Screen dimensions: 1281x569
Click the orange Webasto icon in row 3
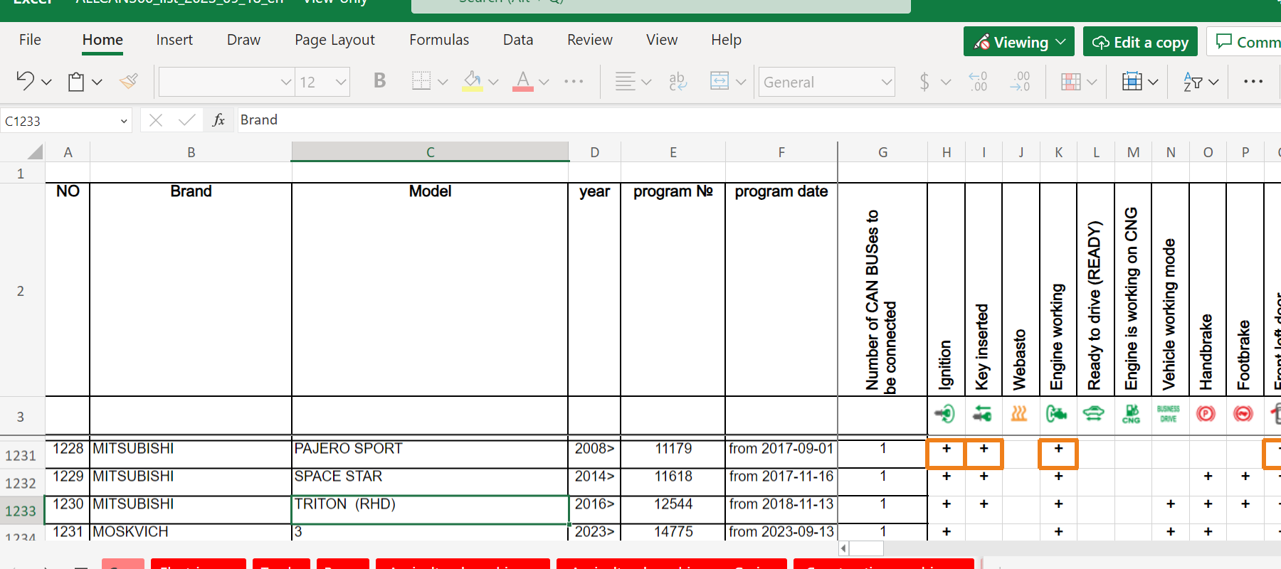[x=1019, y=413]
